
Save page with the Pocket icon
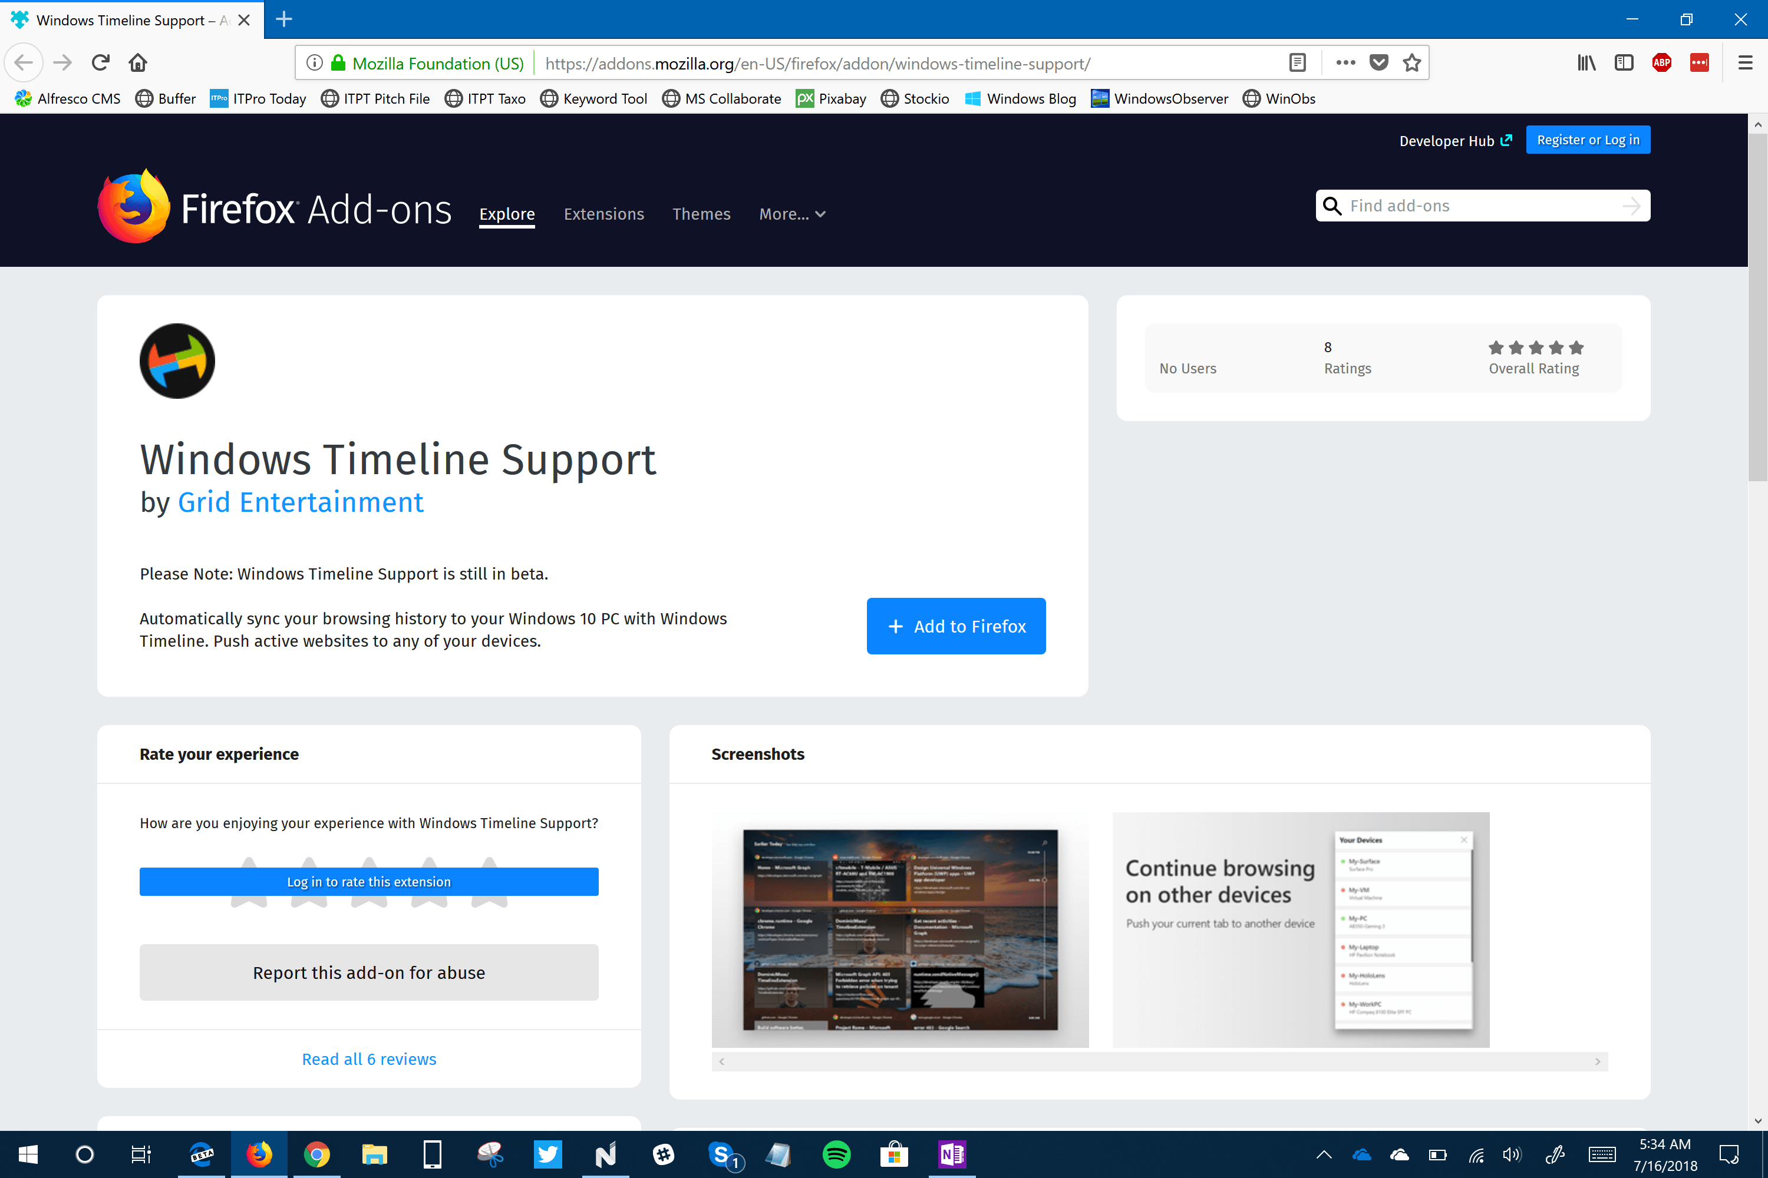[x=1378, y=63]
